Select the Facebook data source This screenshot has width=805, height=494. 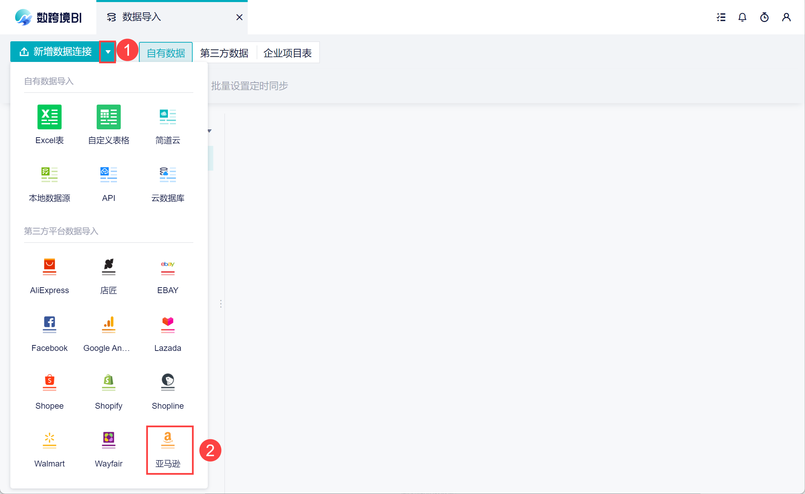(50, 325)
